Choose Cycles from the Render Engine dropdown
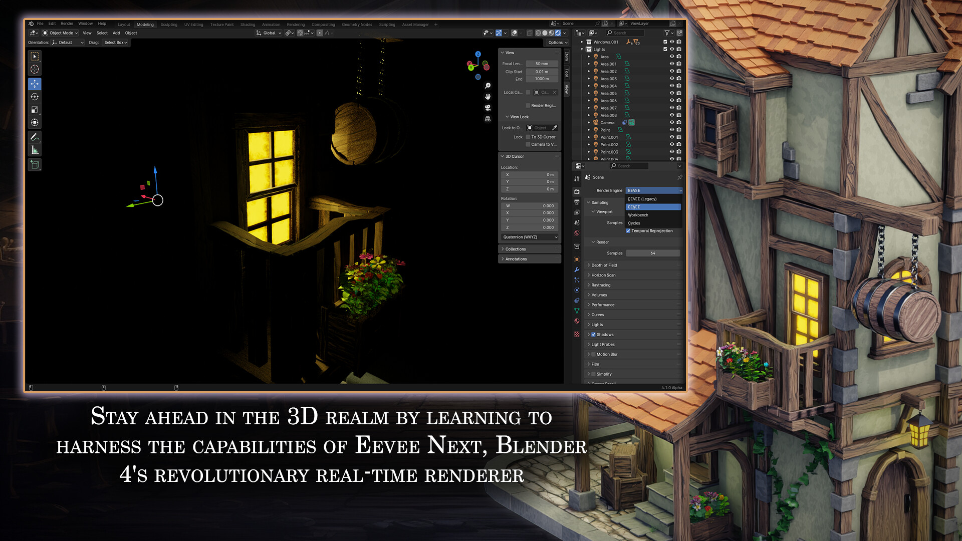 (634, 223)
